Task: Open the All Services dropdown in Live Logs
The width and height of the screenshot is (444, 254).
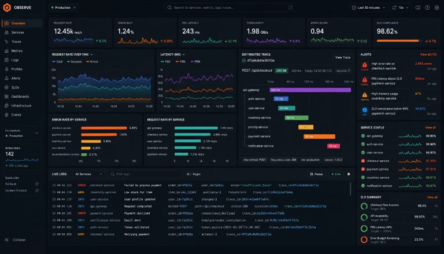Action: [x=88, y=174]
